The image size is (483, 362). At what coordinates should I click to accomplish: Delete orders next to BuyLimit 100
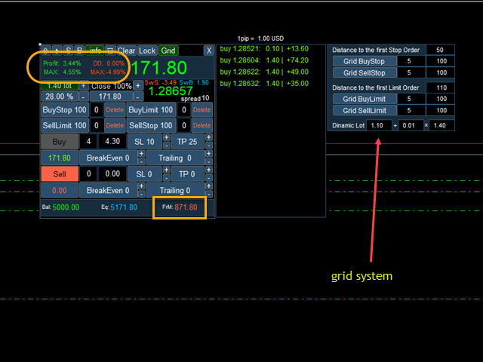pyautogui.click(x=202, y=110)
